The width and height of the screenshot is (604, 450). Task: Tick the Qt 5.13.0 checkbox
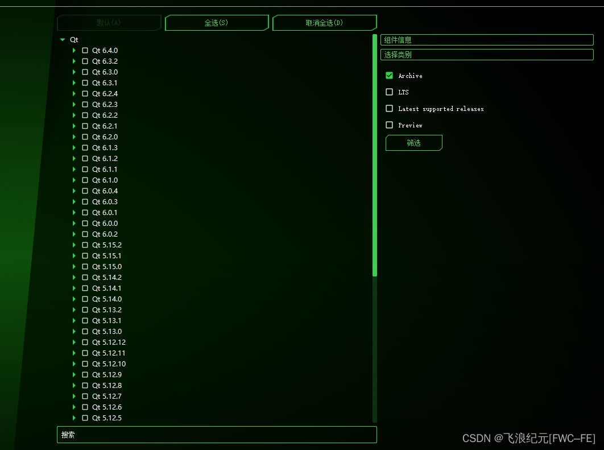[85, 331]
